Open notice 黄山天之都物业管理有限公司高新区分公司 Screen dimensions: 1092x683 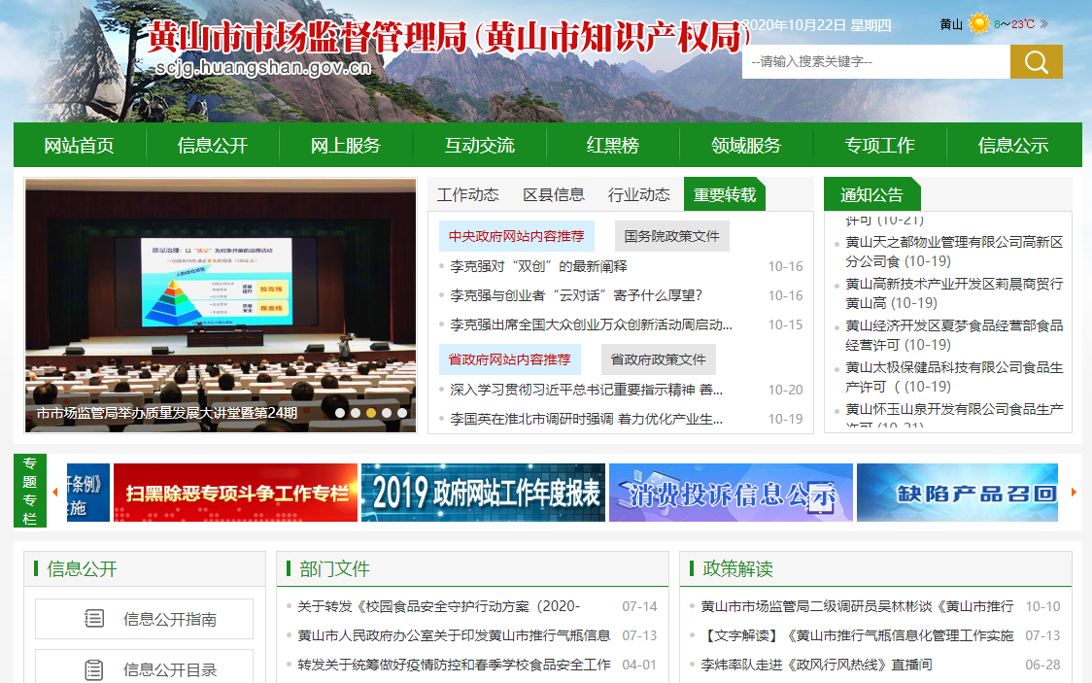point(953,252)
